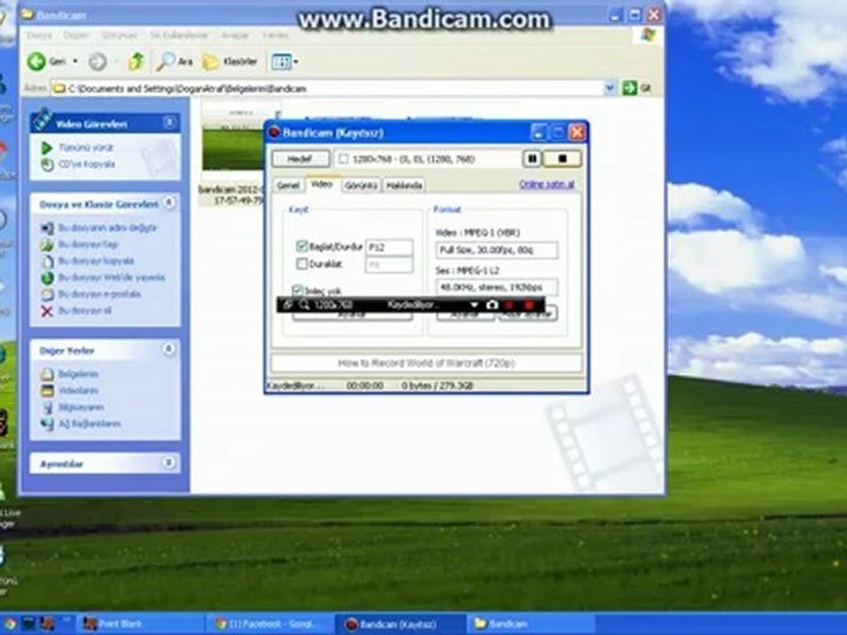
Task: Open the Genel tab in Bandicam
Action: [288, 185]
